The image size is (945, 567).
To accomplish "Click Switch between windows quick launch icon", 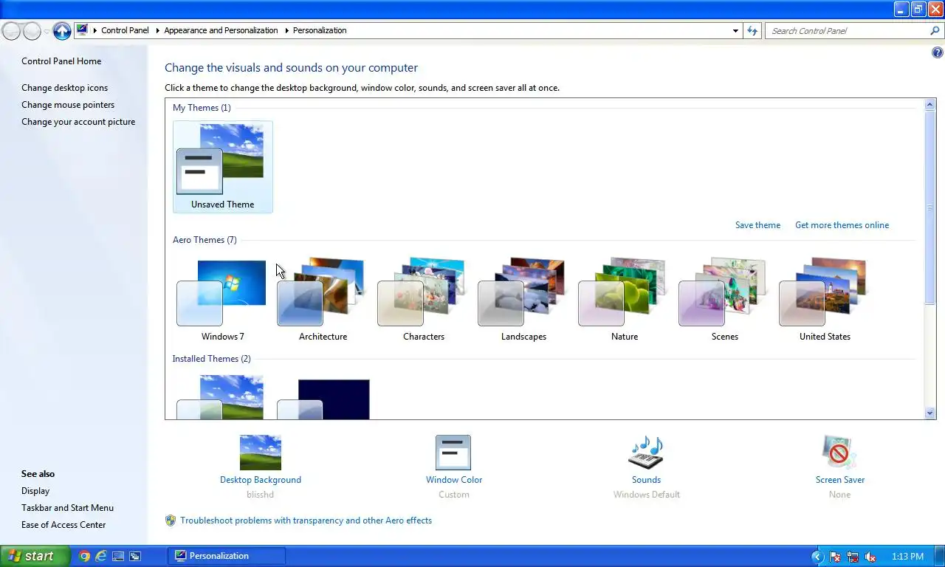I will click(x=135, y=556).
